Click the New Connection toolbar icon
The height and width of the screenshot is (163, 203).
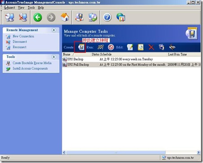pyautogui.click(x=9, y=17)
